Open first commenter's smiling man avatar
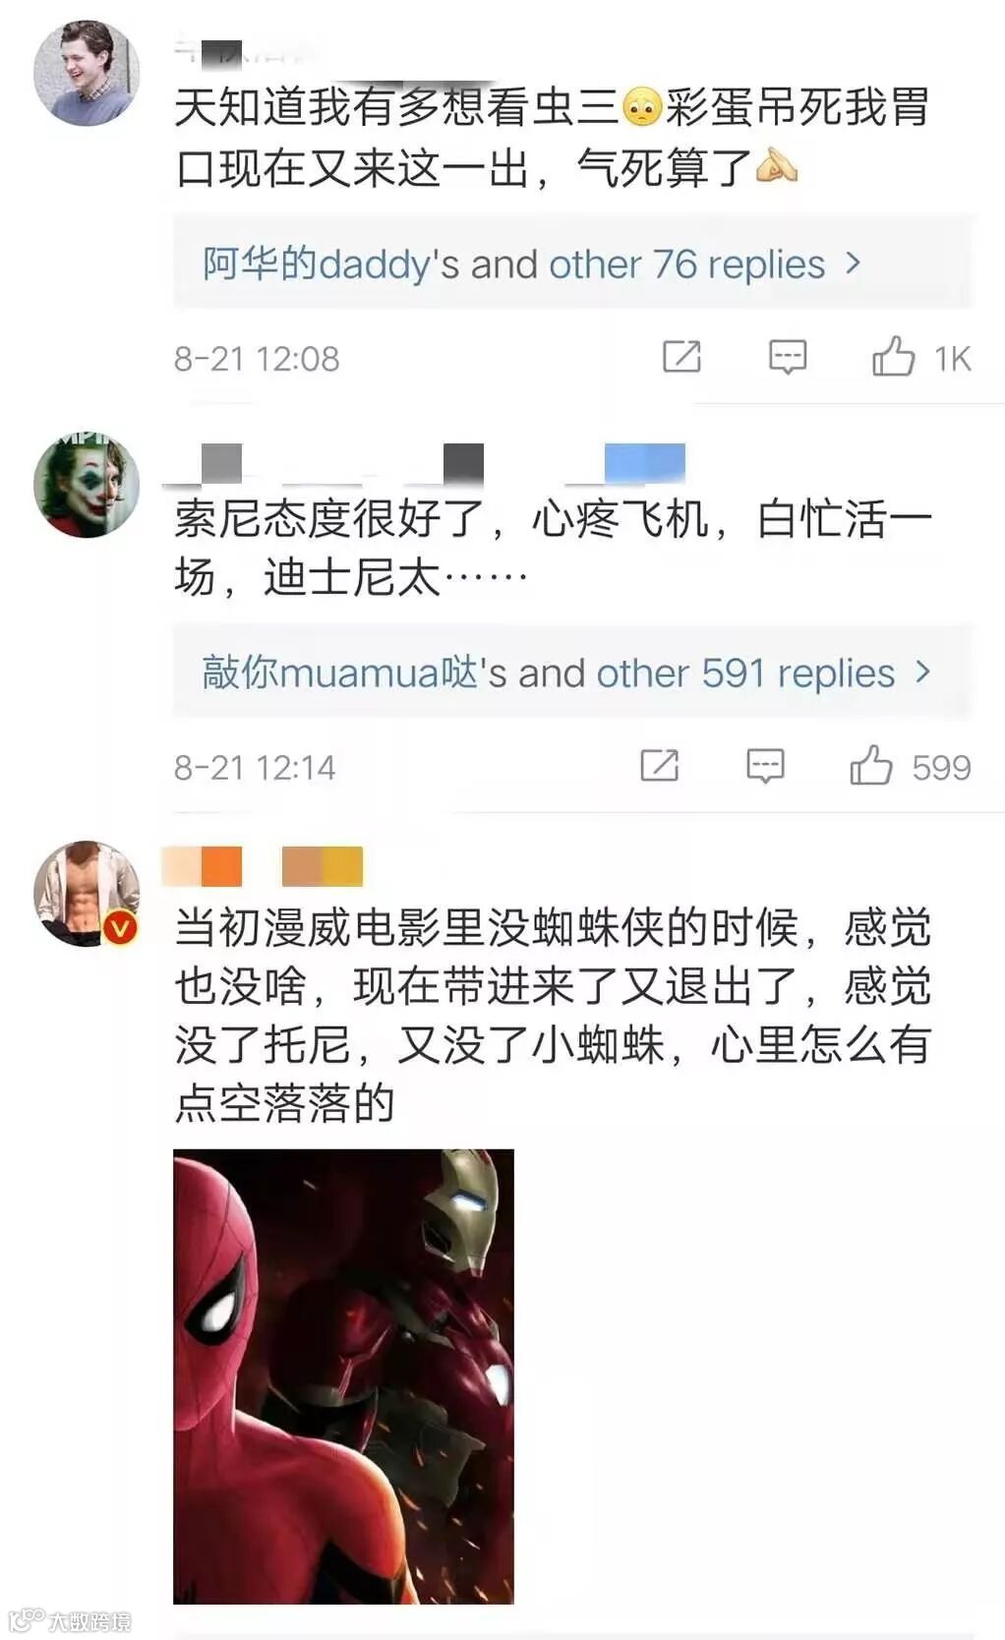Screen dimensions: 1005x1640 (87, 74)
